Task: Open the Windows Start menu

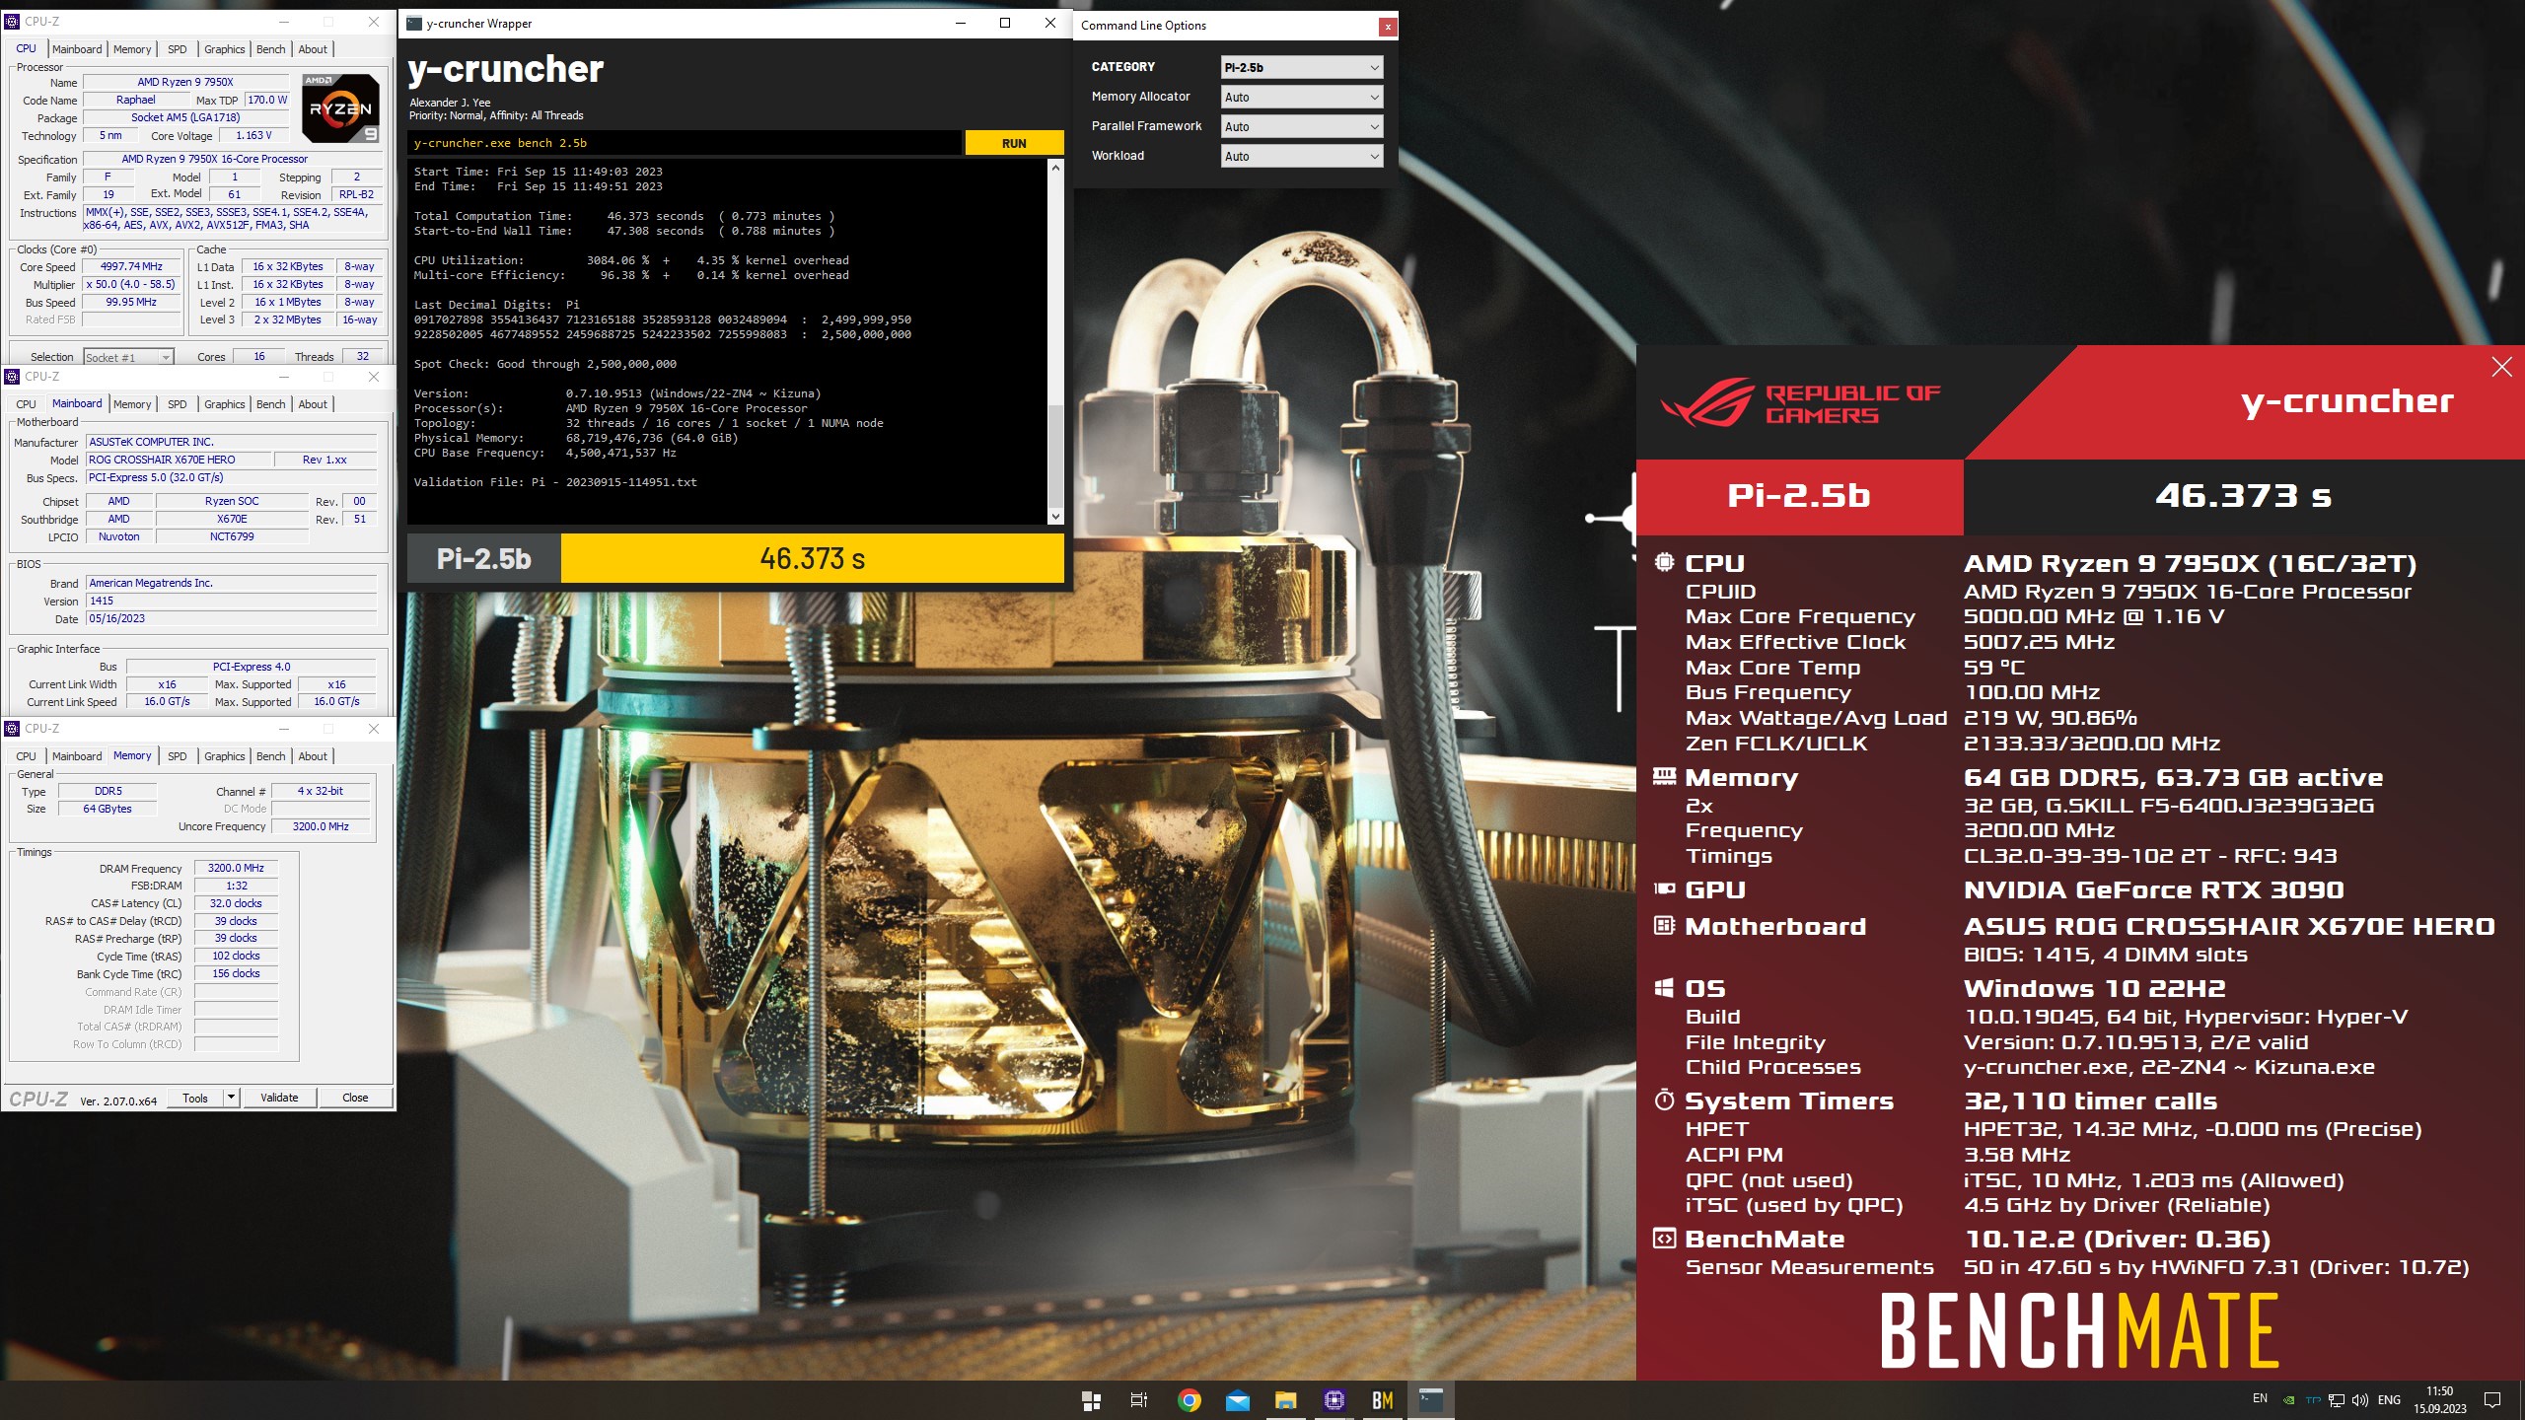Action: [x=1091, y=1400]
